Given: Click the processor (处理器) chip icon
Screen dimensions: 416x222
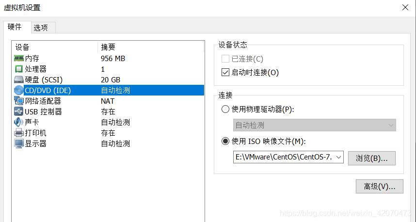Looking at the screenshot, I should (19, 69).
